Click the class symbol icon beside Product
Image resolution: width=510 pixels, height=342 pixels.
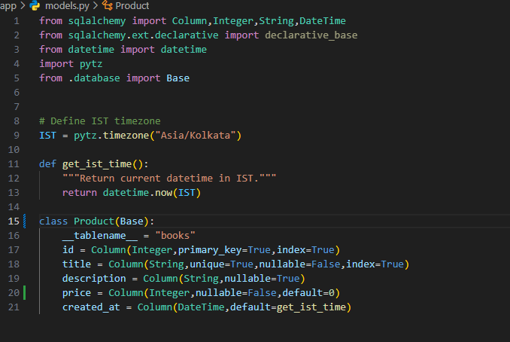107,5
